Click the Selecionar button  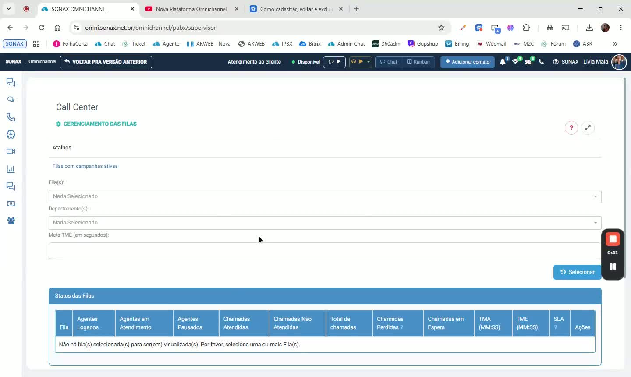[x=577, y=272]
